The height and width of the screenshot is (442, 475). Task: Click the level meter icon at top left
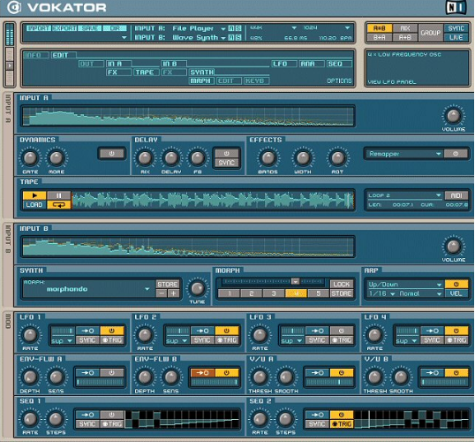(10, 34)
